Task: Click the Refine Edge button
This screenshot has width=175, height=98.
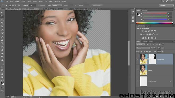Action: [x=97, y=5]
